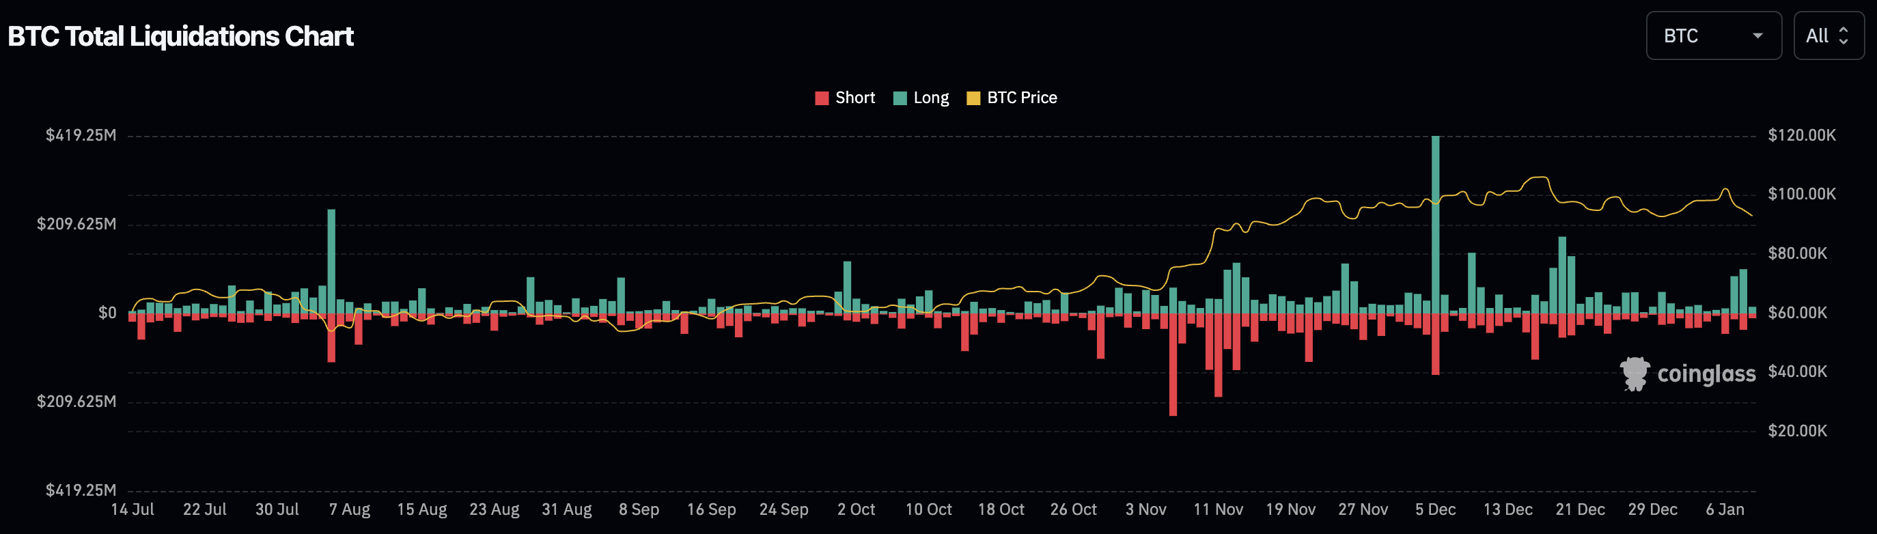Click the red Short legend swatch

tap(821, 98)
